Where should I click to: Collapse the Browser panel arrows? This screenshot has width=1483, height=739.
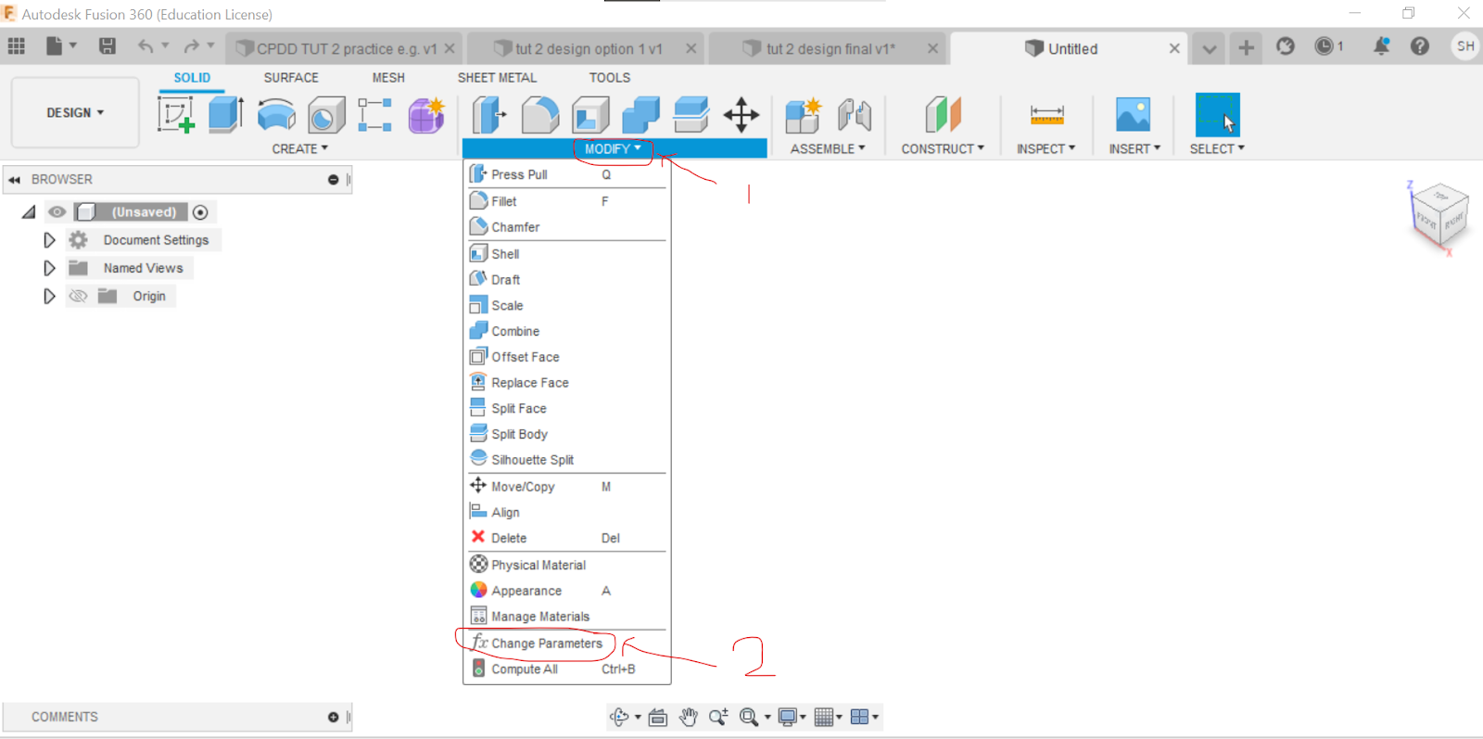tap(14, 180)
